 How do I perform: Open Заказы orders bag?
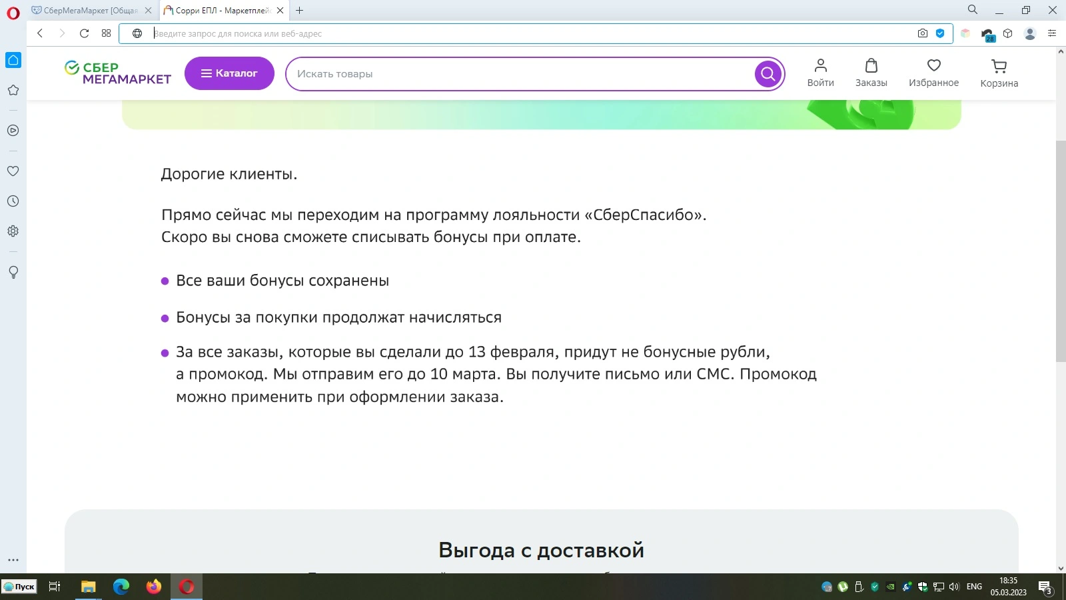pos(871,73)
